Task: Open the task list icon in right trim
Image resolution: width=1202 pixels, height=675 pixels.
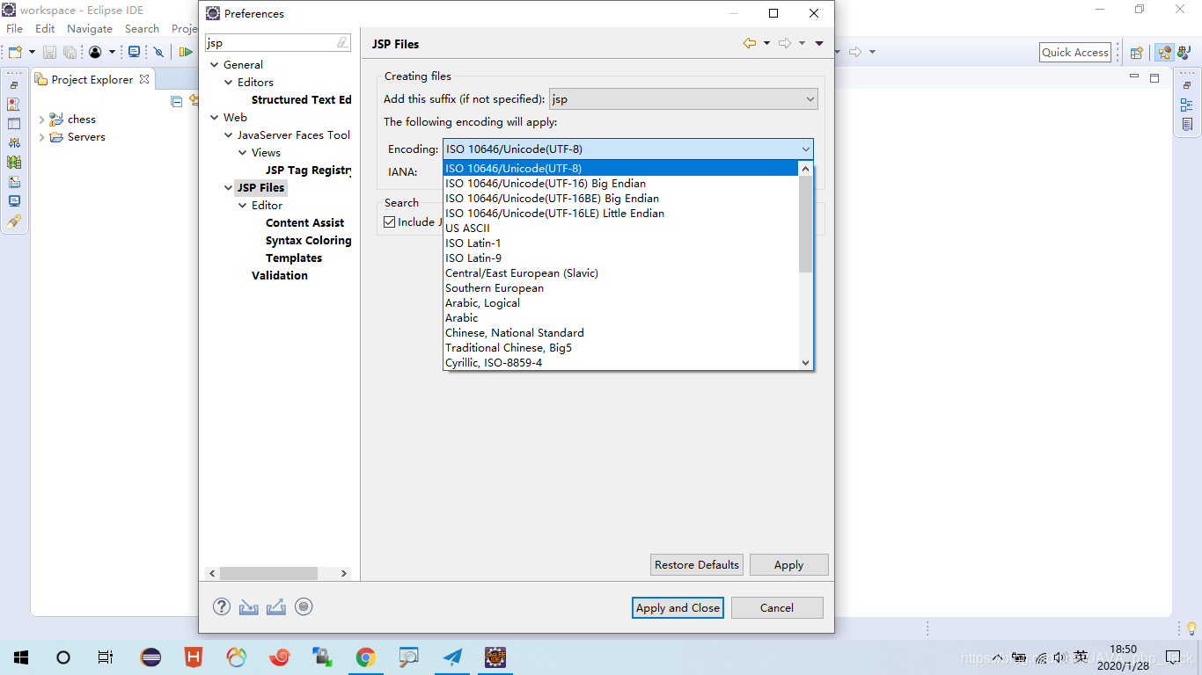Action: click(1187, 125)
